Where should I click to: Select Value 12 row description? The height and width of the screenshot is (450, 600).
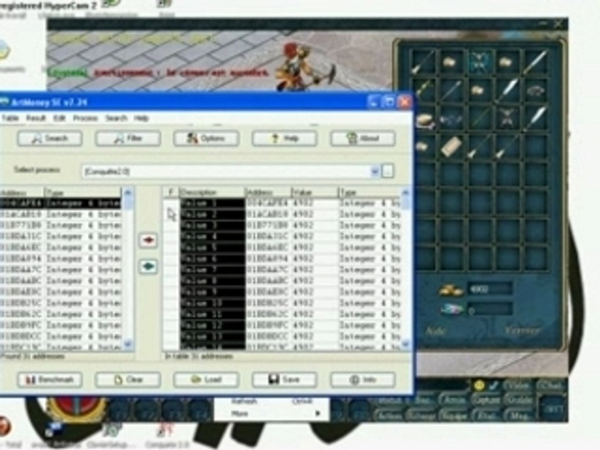pos(212,325)
